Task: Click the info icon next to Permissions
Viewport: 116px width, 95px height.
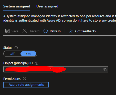Action: 24,79
